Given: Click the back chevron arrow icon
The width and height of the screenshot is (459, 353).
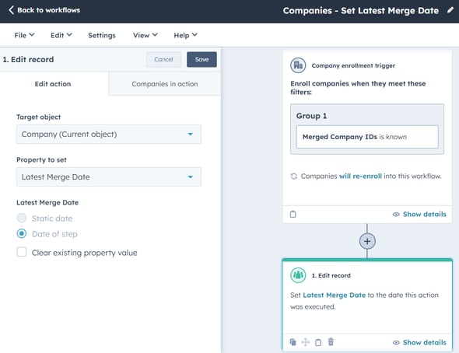Looking at the screenshot, I should tap(11, 10).
